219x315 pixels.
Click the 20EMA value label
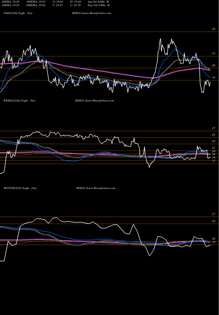pyautogui.click(x=10, y=1)
